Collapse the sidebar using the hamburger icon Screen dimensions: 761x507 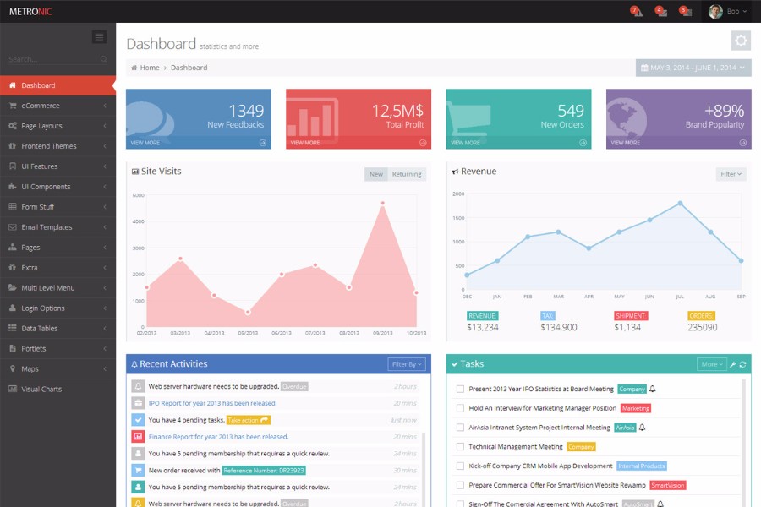click(99, 36)
